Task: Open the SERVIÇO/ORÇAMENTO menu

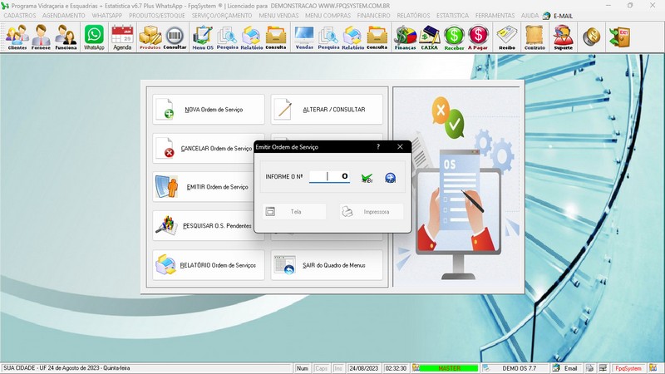Action: [222, 16]
